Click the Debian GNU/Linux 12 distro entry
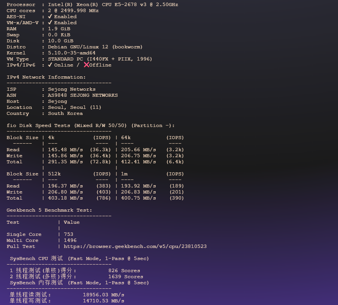The width and height of the screenshot is (338, 305). [x=95, y=46]
